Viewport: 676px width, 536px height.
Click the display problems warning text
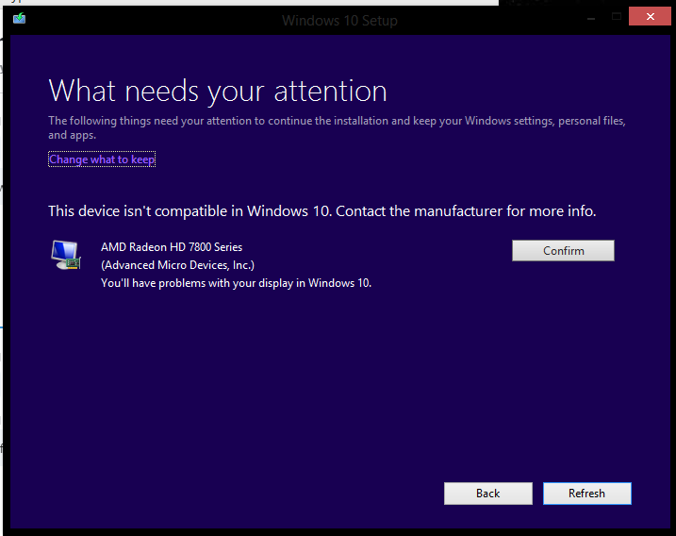tap(237, 283)
